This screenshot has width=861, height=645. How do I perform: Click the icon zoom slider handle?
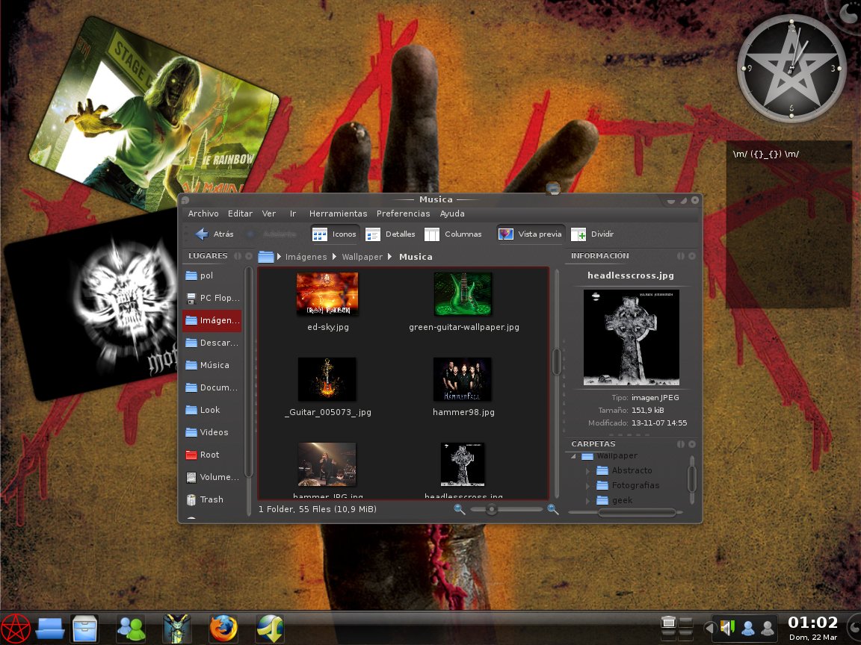[492, 510]
